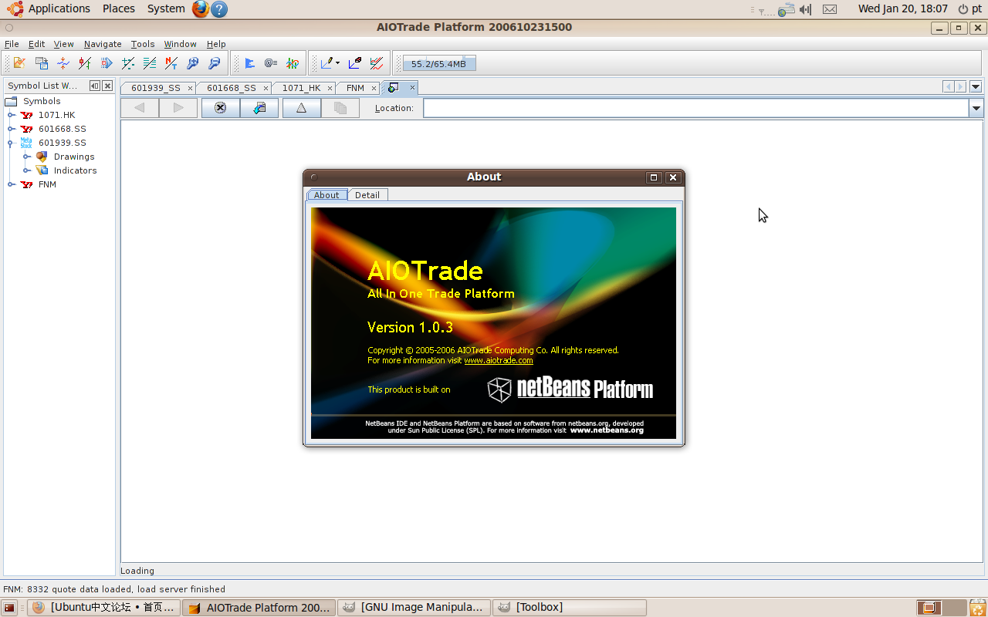Click the colorful candlestick compare icon

point(293,63)
